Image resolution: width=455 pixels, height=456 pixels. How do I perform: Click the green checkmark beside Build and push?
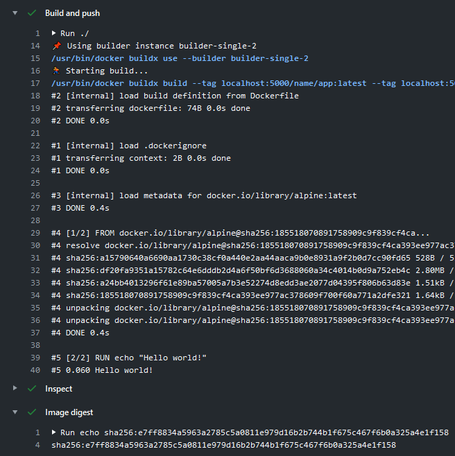[x=32, y=12]
